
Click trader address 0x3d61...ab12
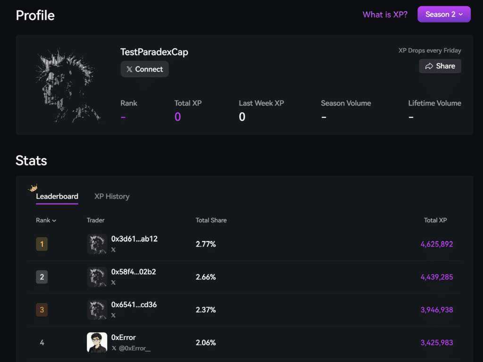pos(134,239)
